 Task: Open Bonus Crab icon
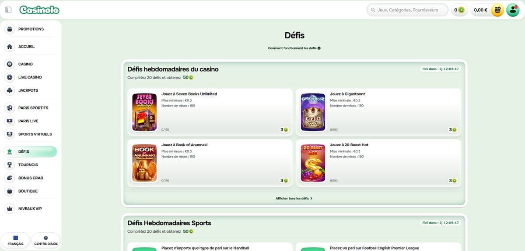click(x=10, y=178)
